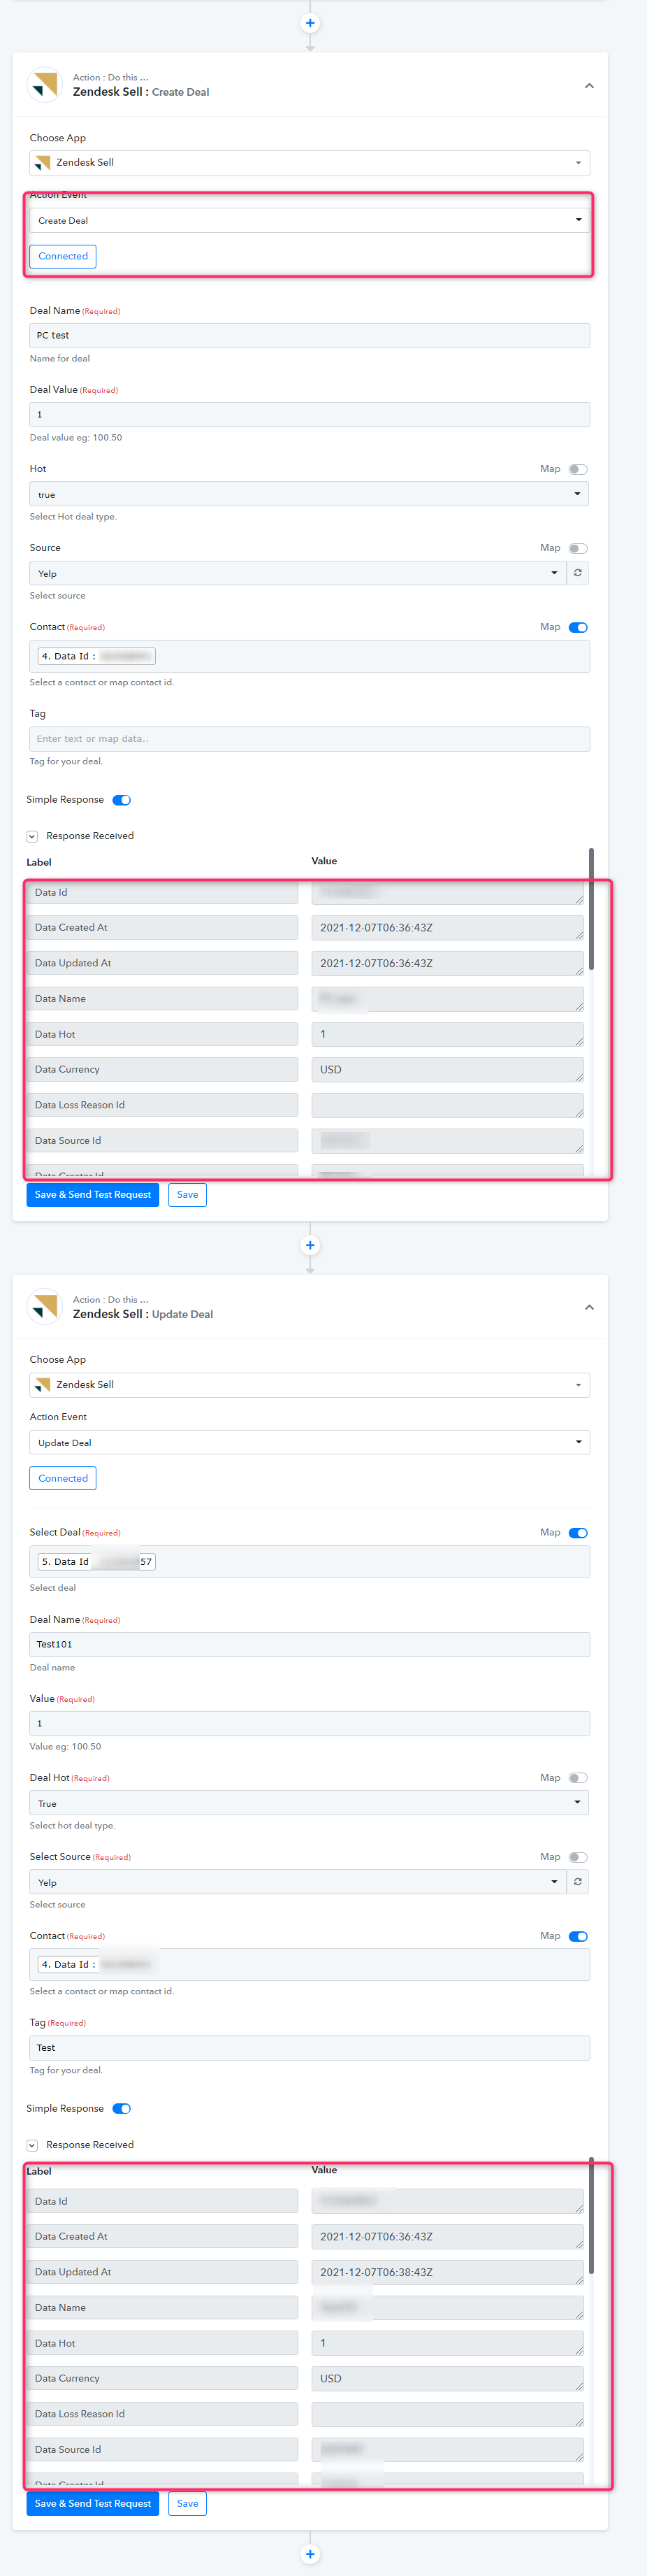Click Save & Send Test Request in Create Deal
This screenshot has width=647, height=2576.
click(93, 1195)
